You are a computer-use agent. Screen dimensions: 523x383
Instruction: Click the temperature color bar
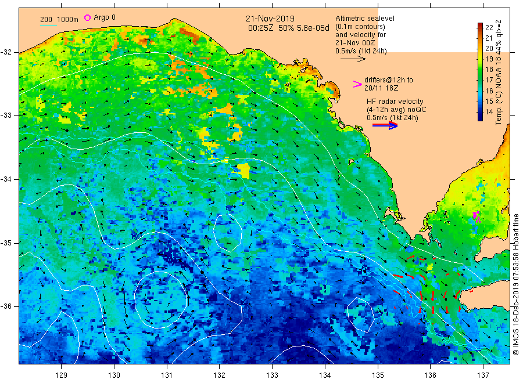pos(480,71)
